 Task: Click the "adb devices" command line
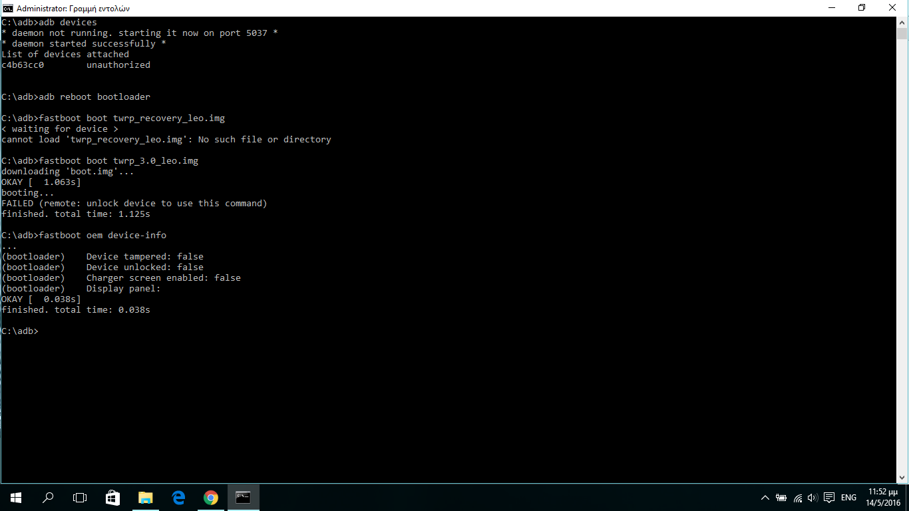[x=49, y=23]
